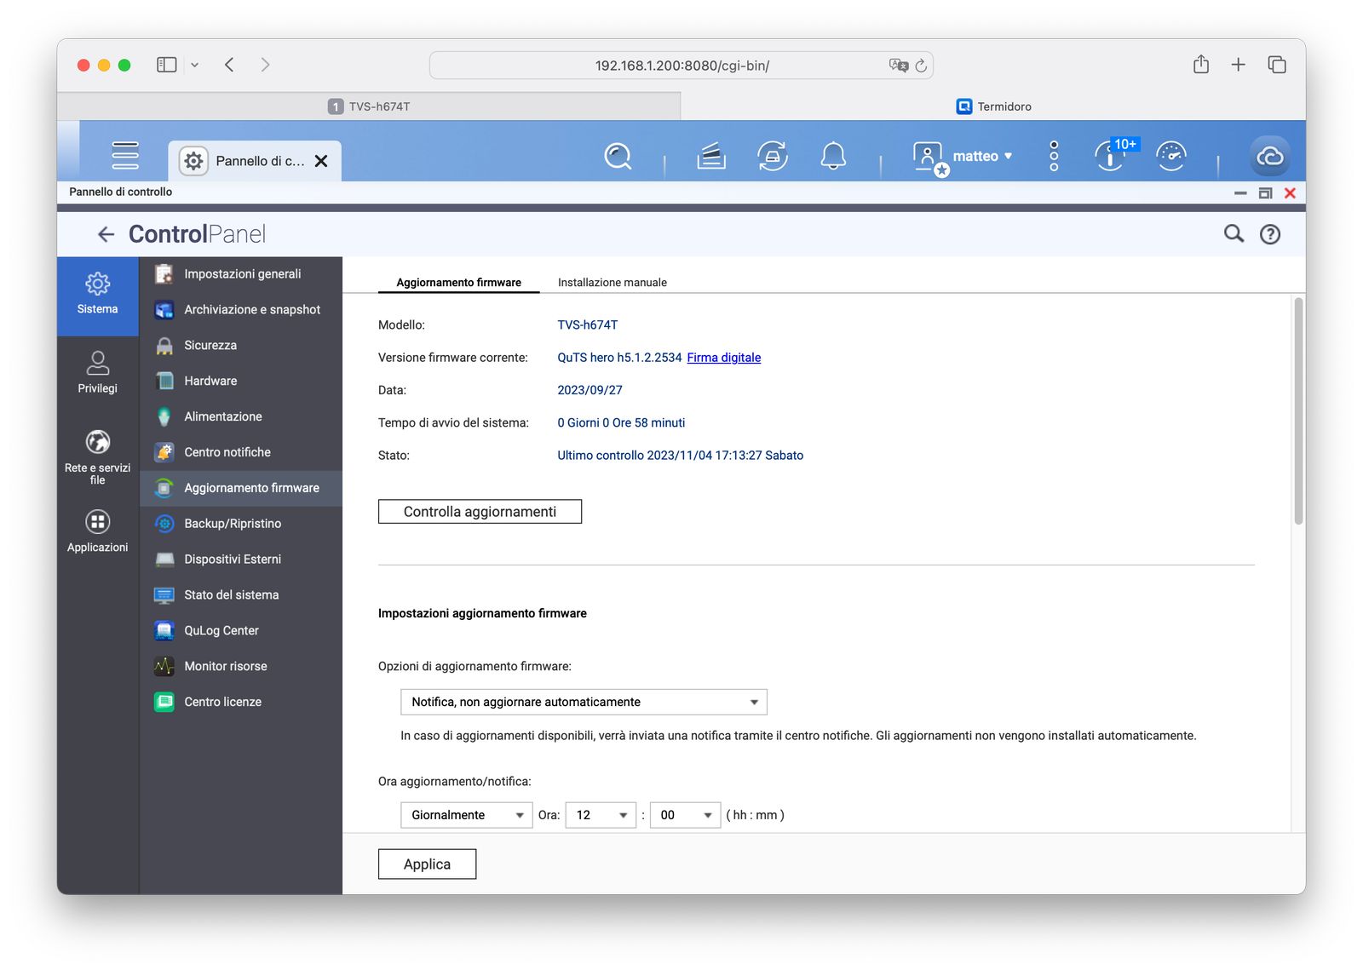Open the background tasks icon

710,156
